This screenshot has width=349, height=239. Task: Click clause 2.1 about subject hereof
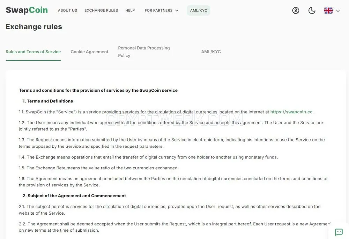[170, 210]
